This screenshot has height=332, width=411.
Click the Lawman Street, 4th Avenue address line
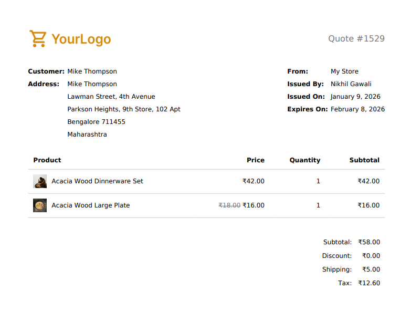[x=111, y=97]
